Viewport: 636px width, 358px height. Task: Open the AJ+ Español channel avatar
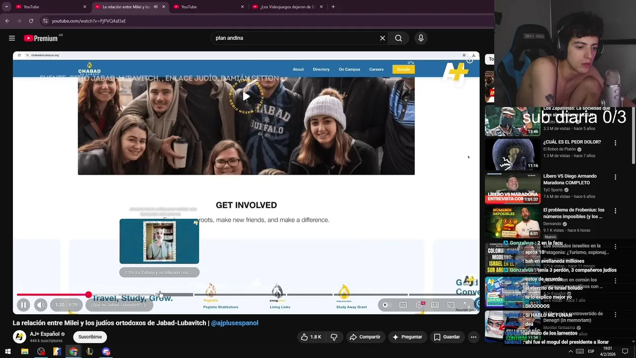pos(19,337)
